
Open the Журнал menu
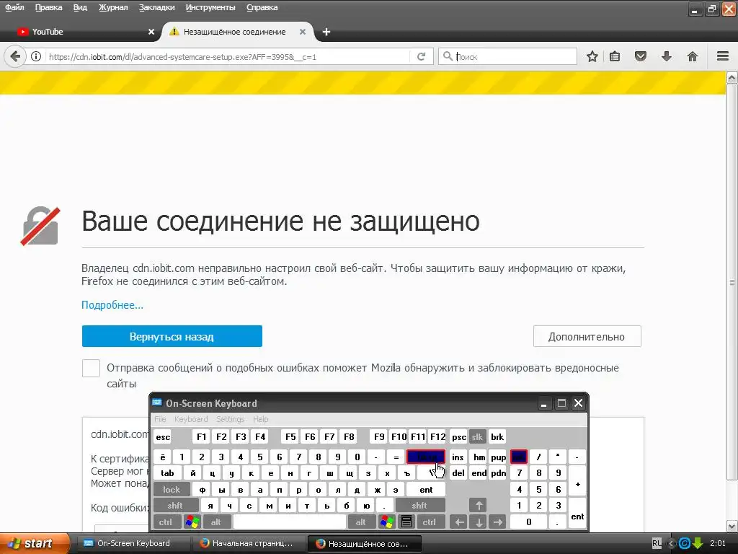tap(113, 7)
